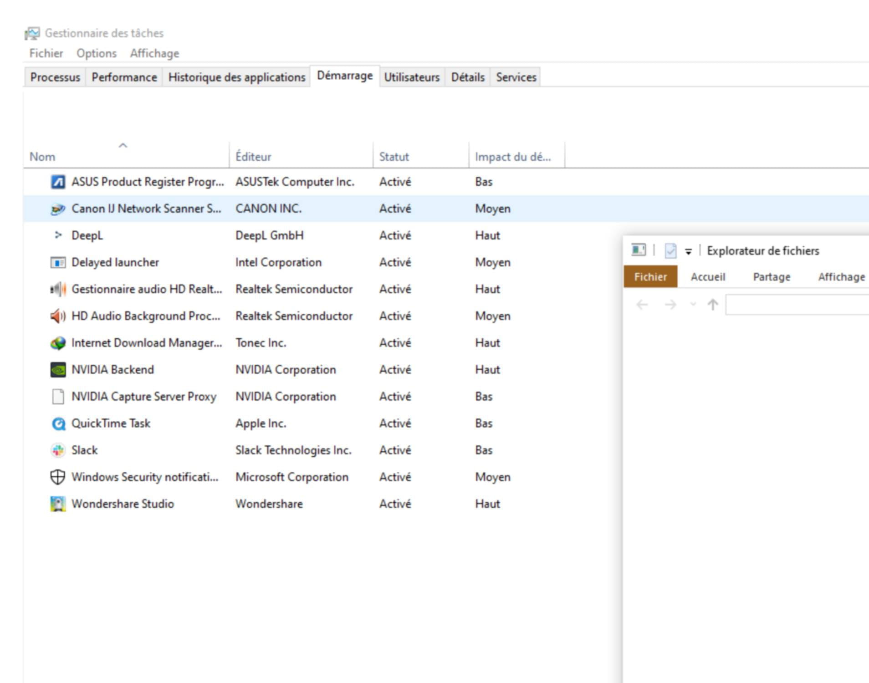
Task: Select the Internet Download Manager icon
Action: coord(58,343)
